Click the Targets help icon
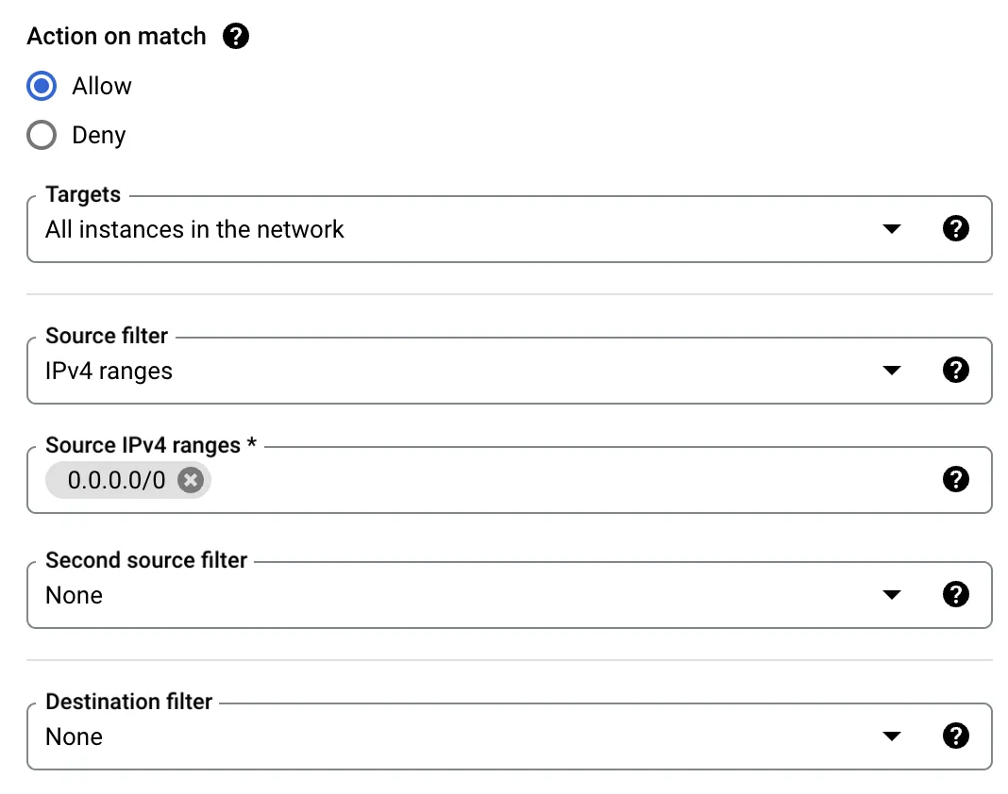The image size is (1008, 794). [956, 228]
